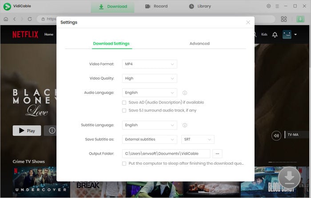311x198 pixels.
Task: Switch to the Advanced tab
Action: click(x=199, y=44)
